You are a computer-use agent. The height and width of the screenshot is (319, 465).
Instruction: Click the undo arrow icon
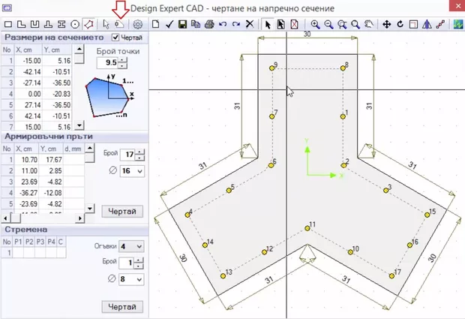[x=223, y=24]
